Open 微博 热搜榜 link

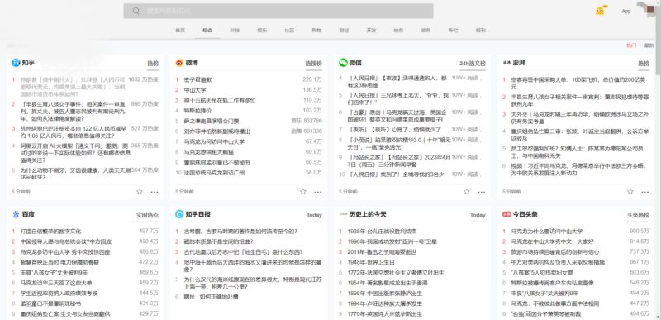point(314,64)
